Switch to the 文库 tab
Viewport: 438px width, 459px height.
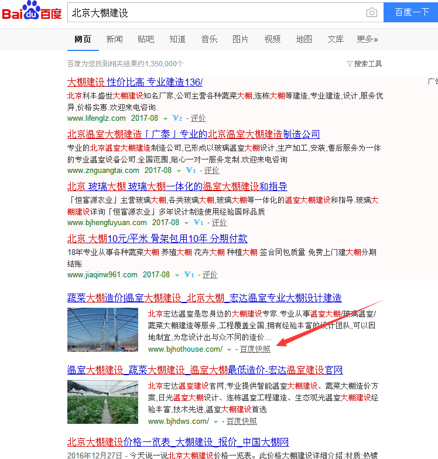pos(336,39)
